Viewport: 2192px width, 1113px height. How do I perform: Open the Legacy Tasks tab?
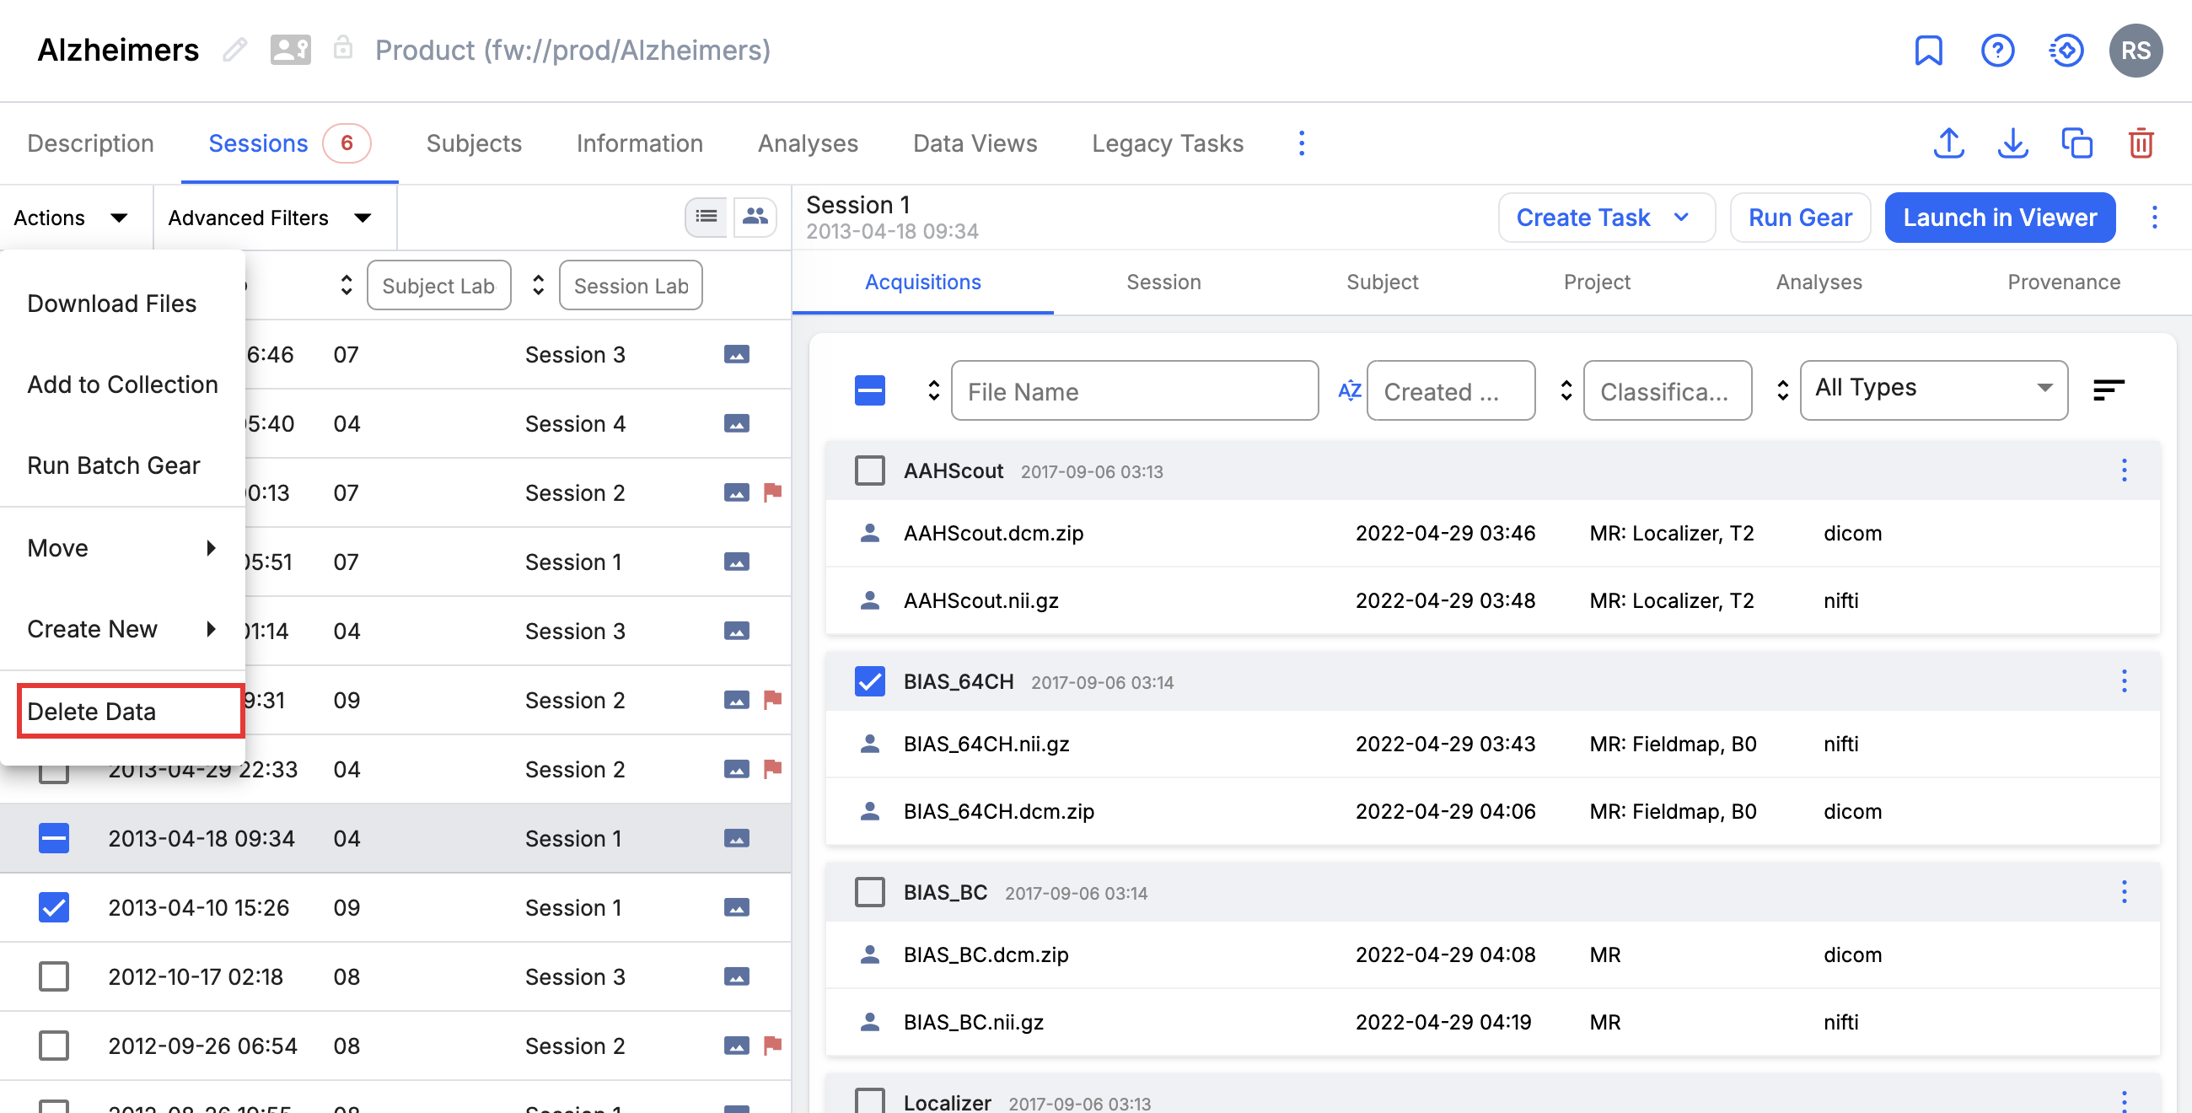point(1168,143)
